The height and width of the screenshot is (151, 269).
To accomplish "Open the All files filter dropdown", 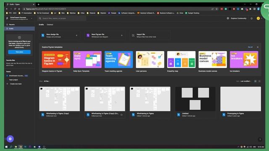I will click(x=47, y=81).
